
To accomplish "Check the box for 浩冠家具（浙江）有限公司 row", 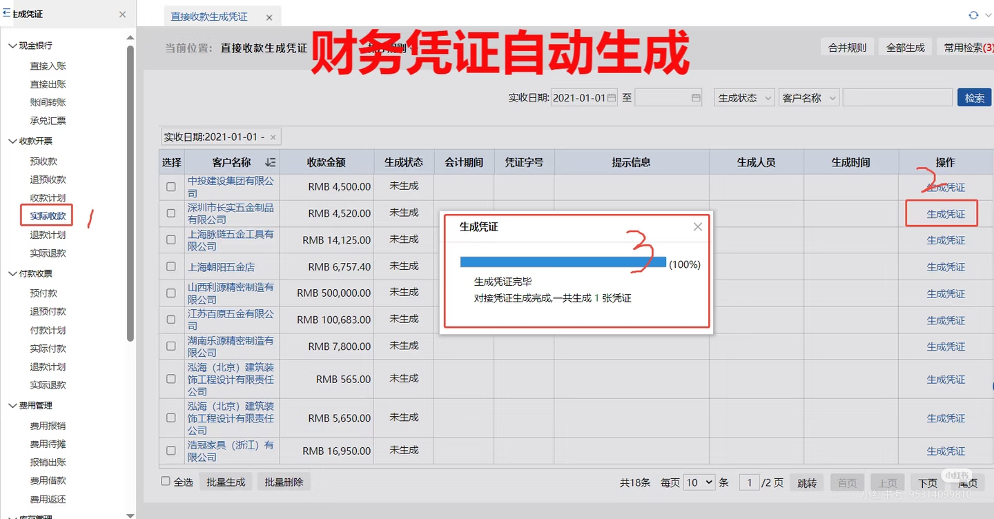I will click(171, 451).
